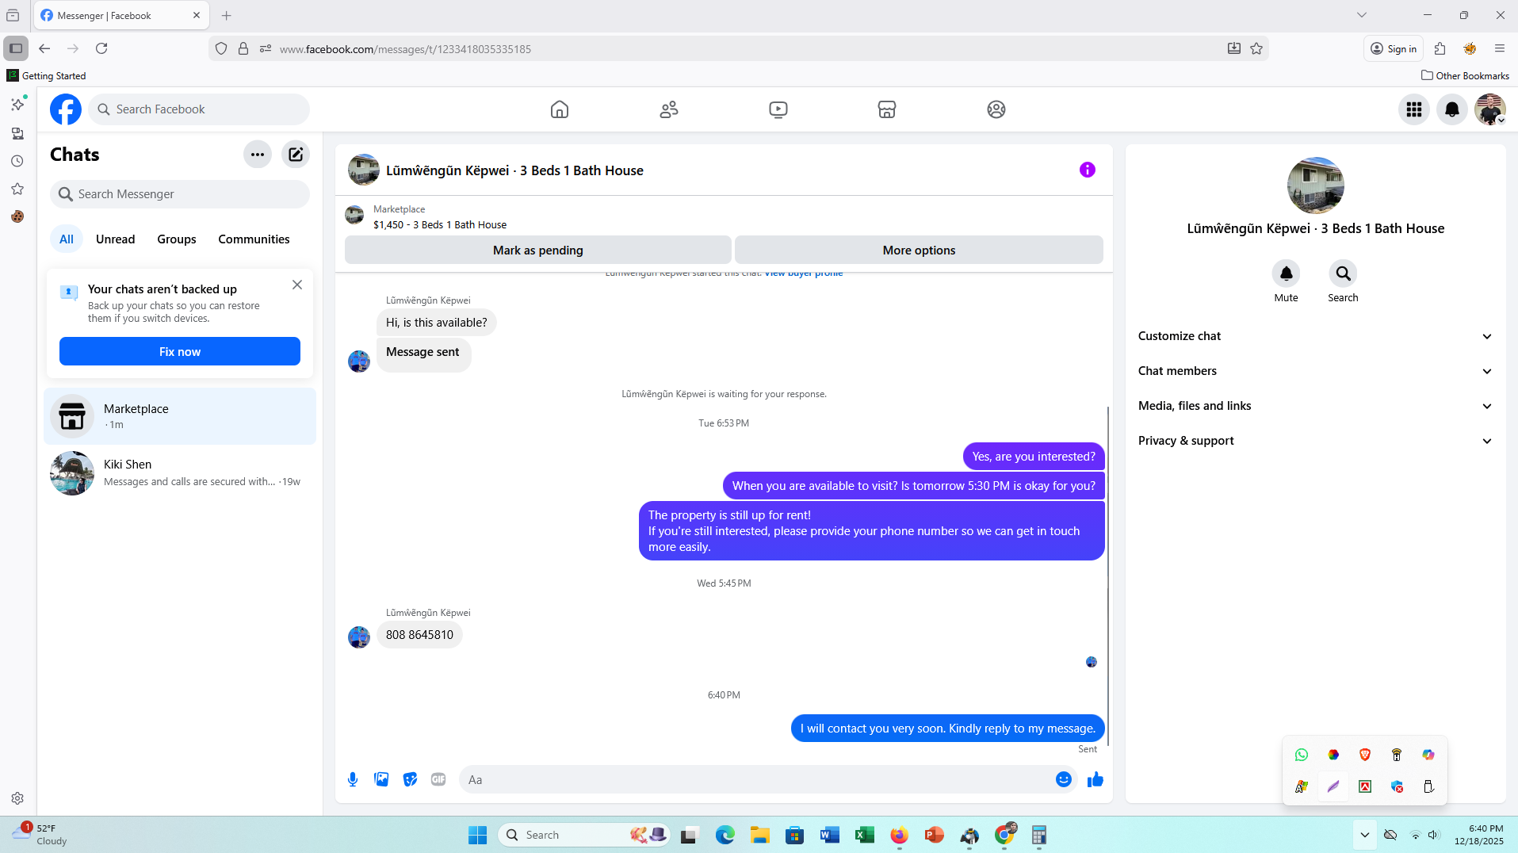The width and height of the screenshot is (1518, 853).
Task: Open Microsoft Edge from taskbar
Action: pos(725,835)
